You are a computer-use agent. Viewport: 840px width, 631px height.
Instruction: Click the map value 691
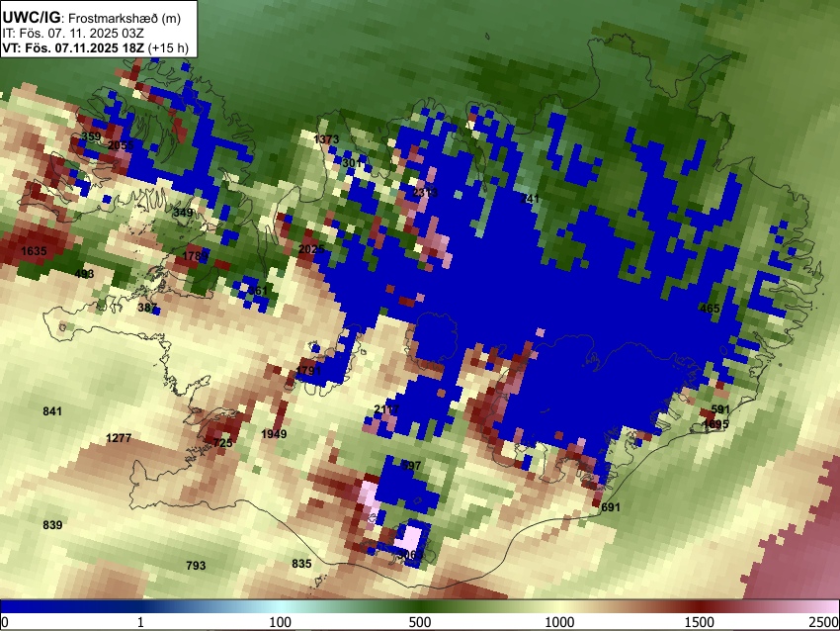coord(611,507)
